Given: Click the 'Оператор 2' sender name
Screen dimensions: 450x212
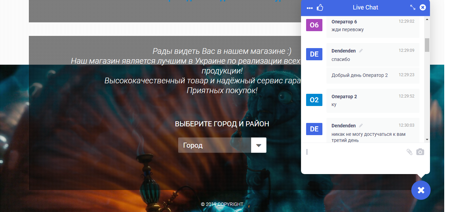Looking at the screenshot, I should click(x=344, y=97).
